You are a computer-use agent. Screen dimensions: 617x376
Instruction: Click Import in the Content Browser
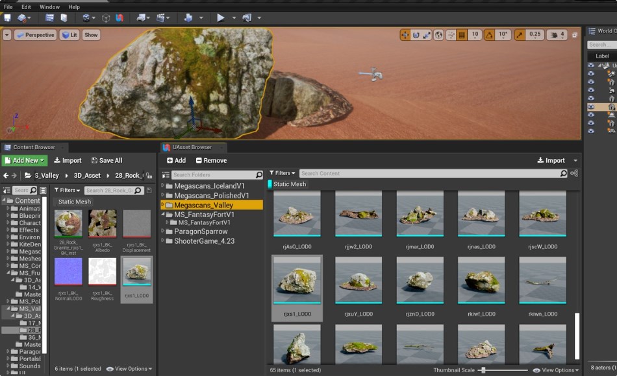coord(68,160)
